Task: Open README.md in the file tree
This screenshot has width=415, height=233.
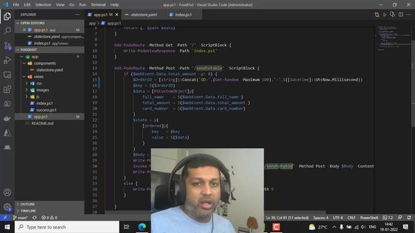Action: pos(49,124)
